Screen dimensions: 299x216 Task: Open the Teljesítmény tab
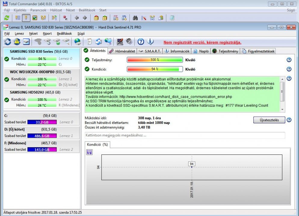[x=225, y=51]
